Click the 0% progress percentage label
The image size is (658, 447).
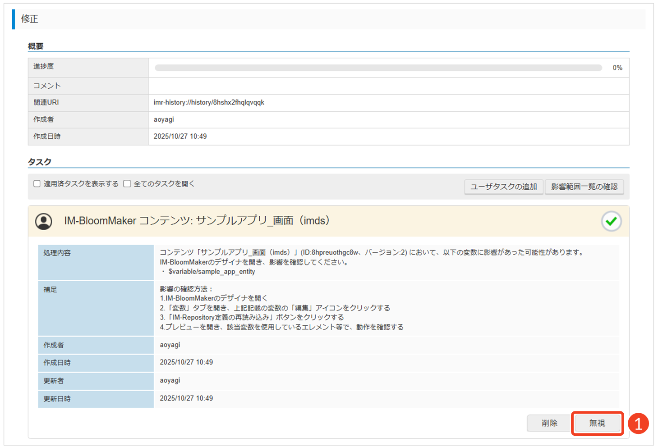[617, 68]
